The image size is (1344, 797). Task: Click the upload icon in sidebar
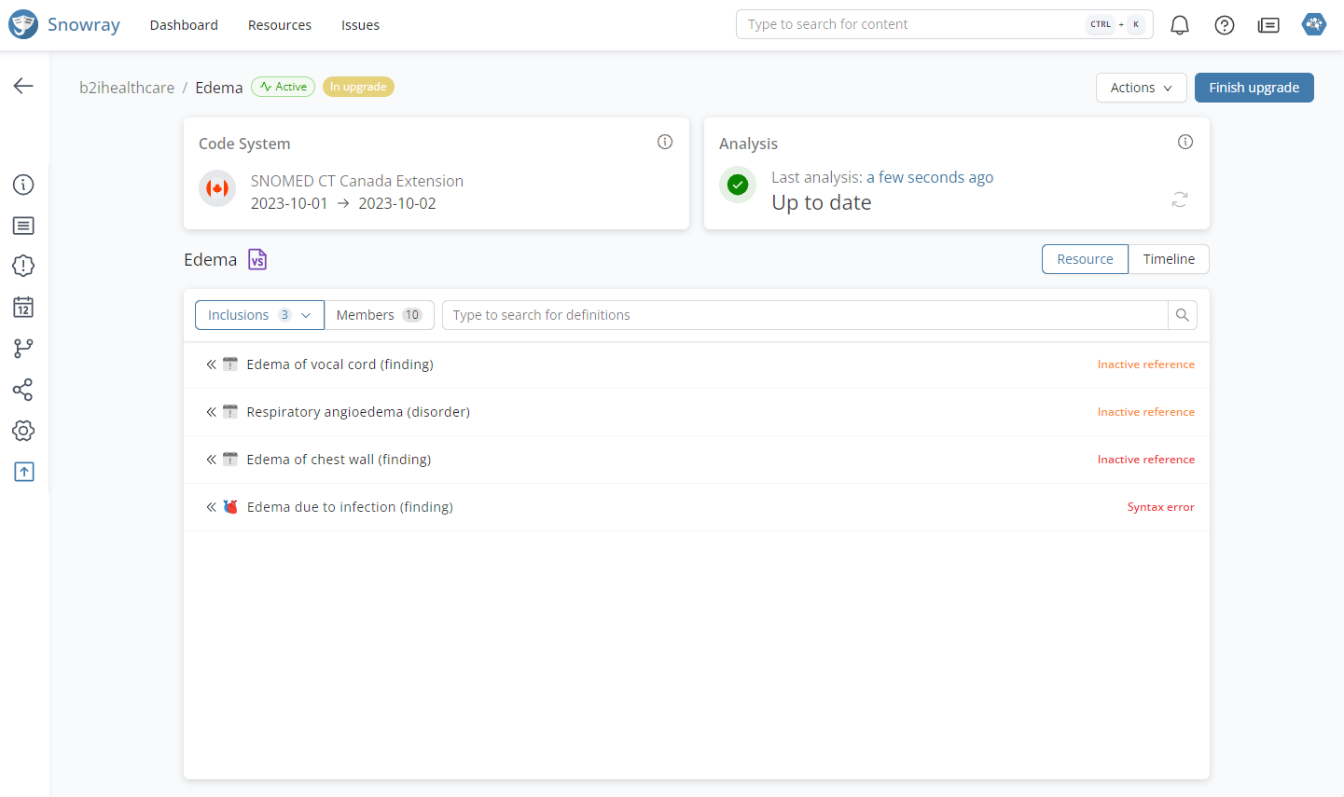pyautogui.click(x=23, y=472)
